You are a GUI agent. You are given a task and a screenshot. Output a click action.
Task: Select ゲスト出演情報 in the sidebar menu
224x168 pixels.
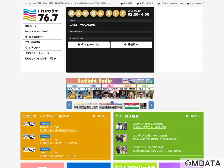click(x=42, y=43)
